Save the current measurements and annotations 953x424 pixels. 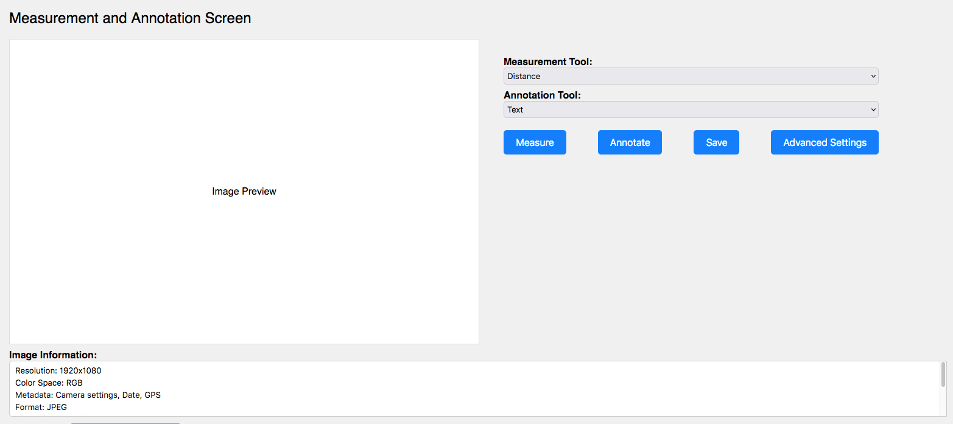[x=716, y=142]
